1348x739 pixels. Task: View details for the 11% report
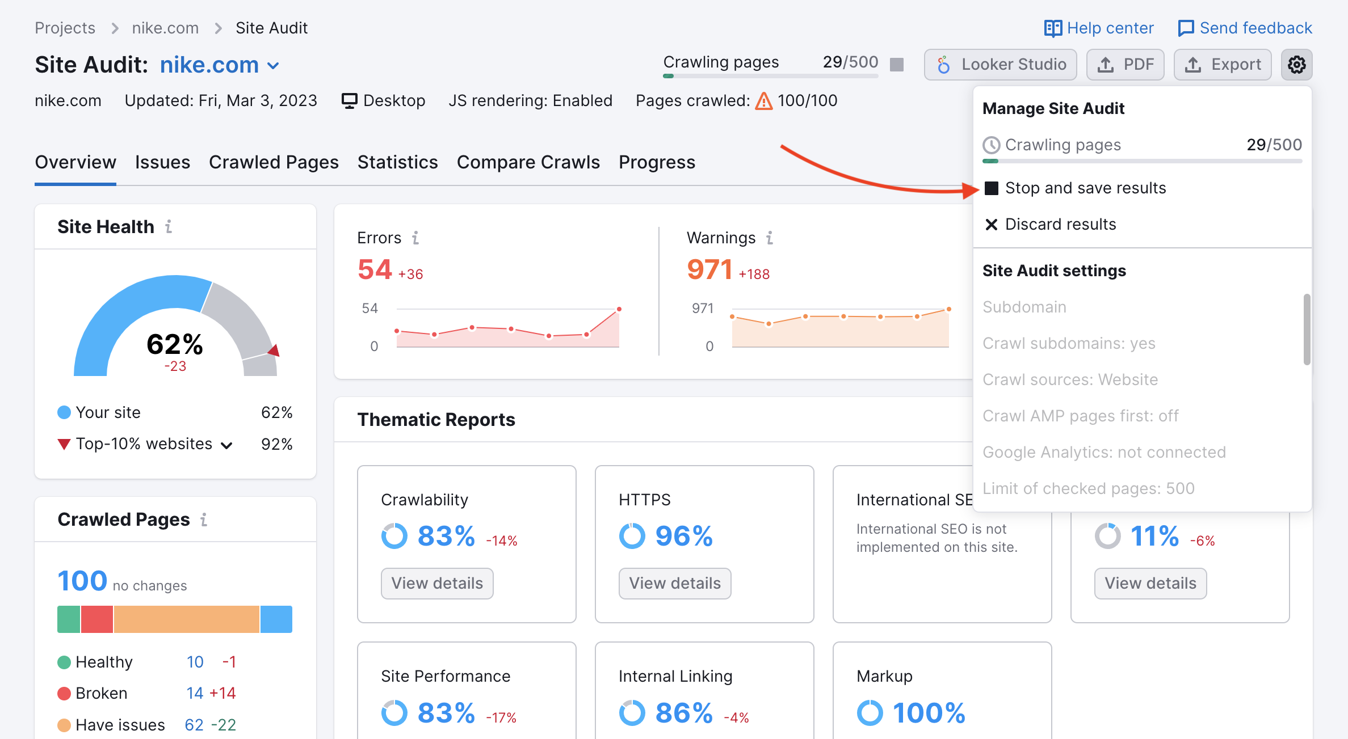click(1150, 584)
